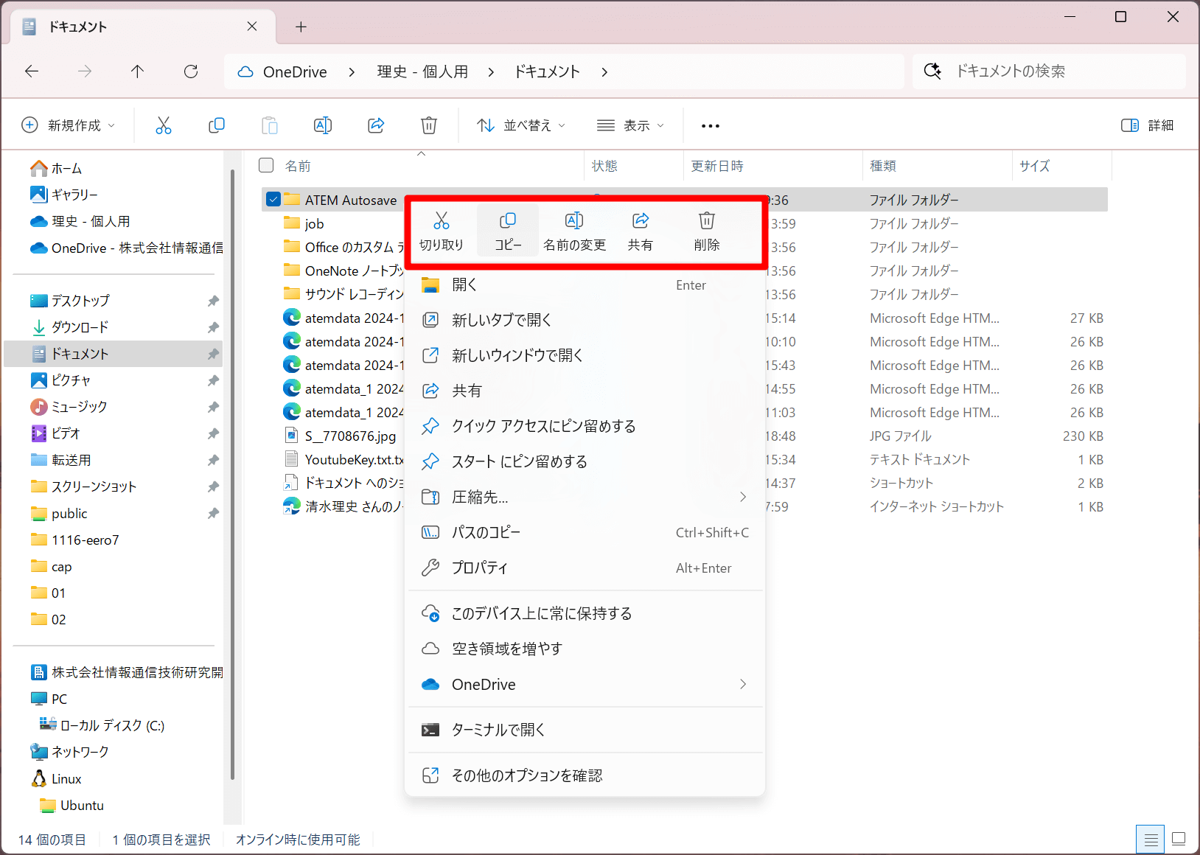Choose 開く from context menu

pos(585,285)
